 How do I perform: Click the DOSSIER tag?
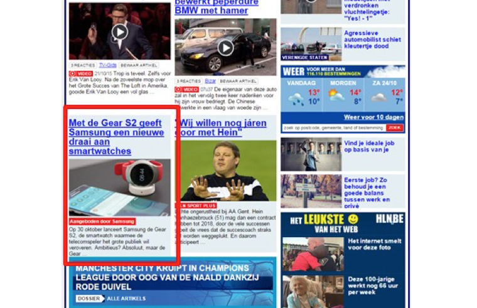(x=90, y=299)
